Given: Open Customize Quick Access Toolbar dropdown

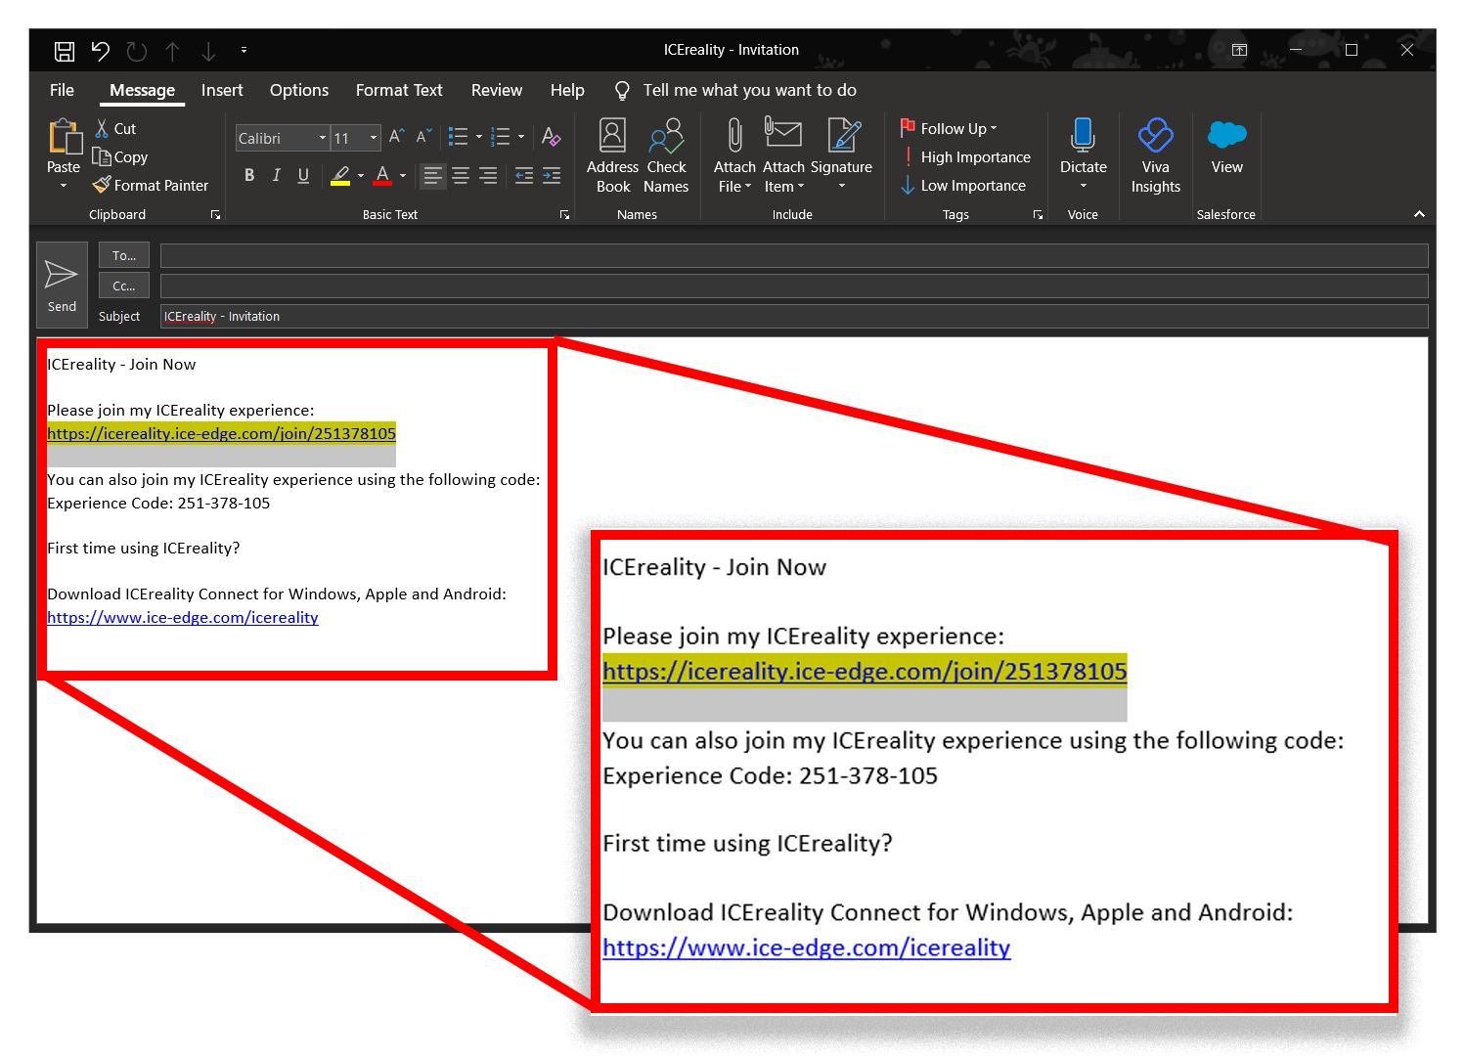Looking at the screenshot, I should pos(244,50).
